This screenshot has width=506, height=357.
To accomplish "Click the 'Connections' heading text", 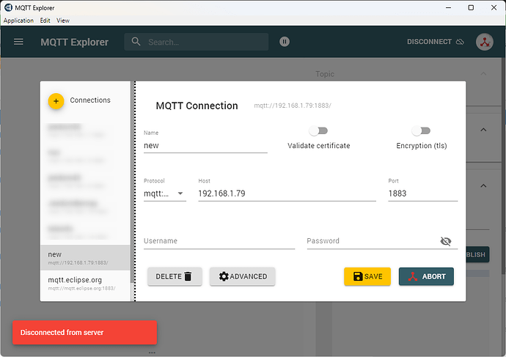I will (90, 100).
